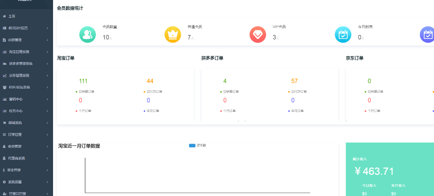Click the dollar sign icon beside 资金管理

[x=4, y=170]
